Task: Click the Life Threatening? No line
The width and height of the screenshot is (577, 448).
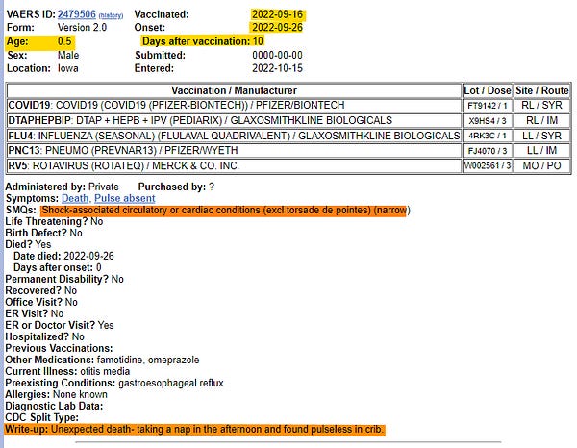Action: coord(54,221)
